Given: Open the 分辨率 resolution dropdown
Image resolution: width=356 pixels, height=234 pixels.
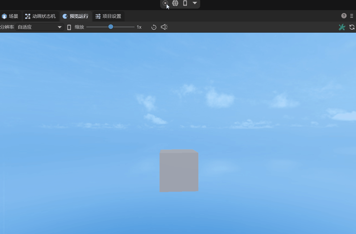Looking at the screenshot, I should (x=39, y=27).
